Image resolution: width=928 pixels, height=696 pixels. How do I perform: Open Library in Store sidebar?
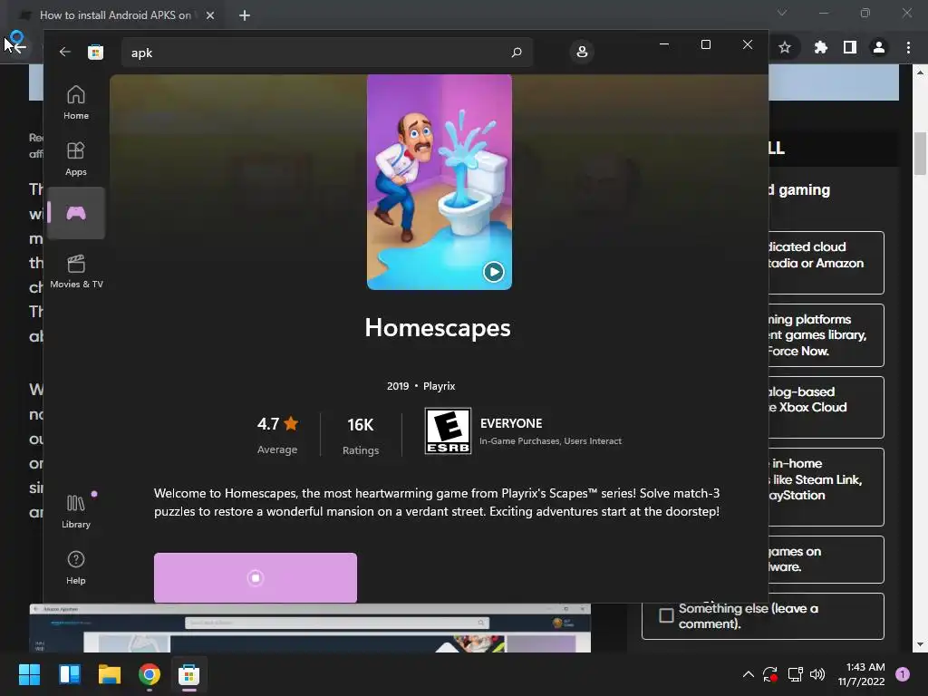pos(76,511)
